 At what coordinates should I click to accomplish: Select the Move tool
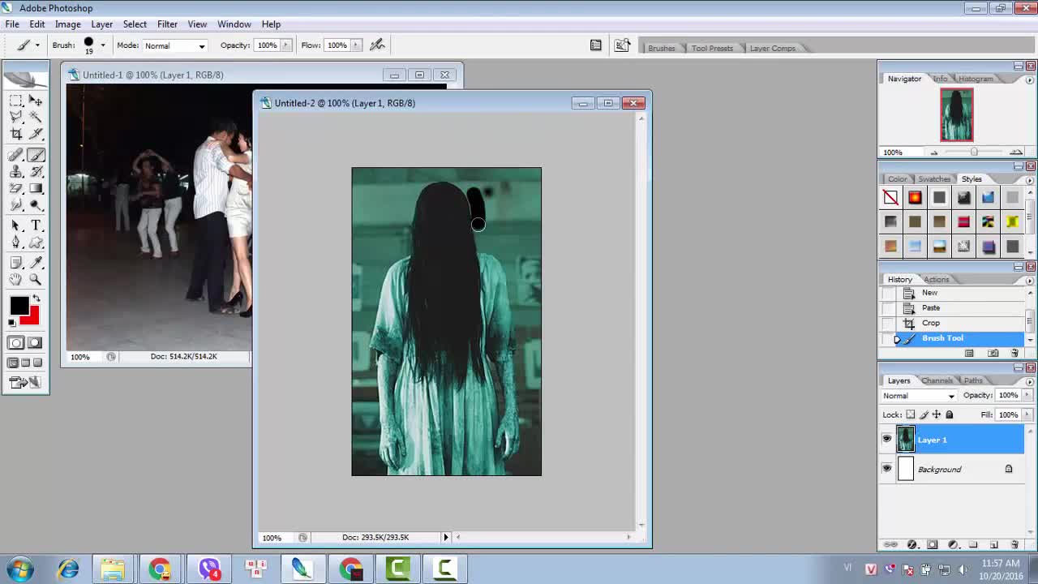(x=36, y=101)
